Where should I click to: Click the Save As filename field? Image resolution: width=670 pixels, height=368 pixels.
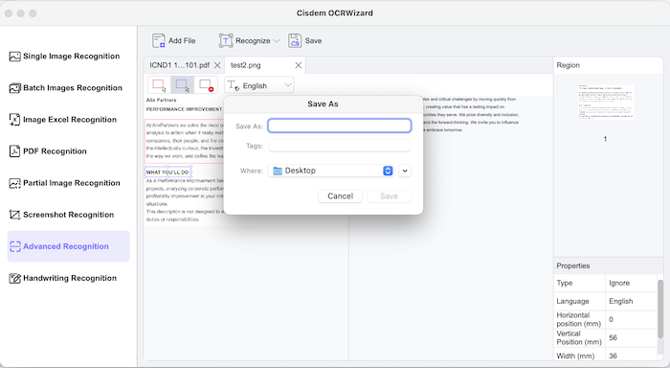[x=339, y=126]
